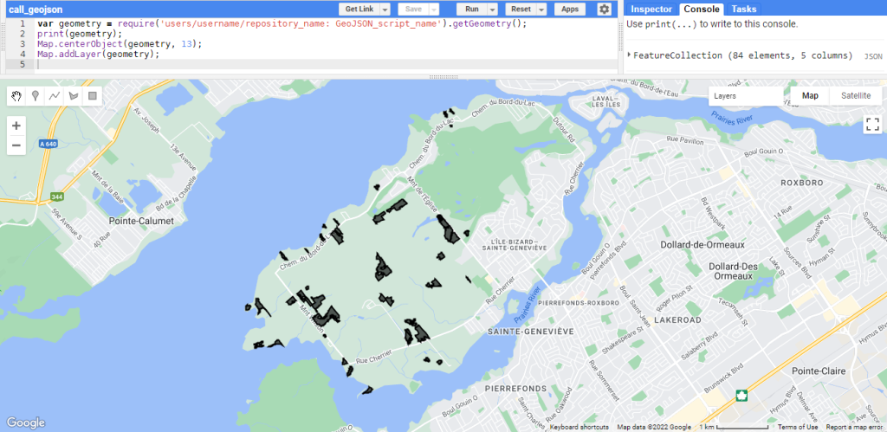Select the draw rectangle tool
Viewport: 887px width, 432px height.
93,96
